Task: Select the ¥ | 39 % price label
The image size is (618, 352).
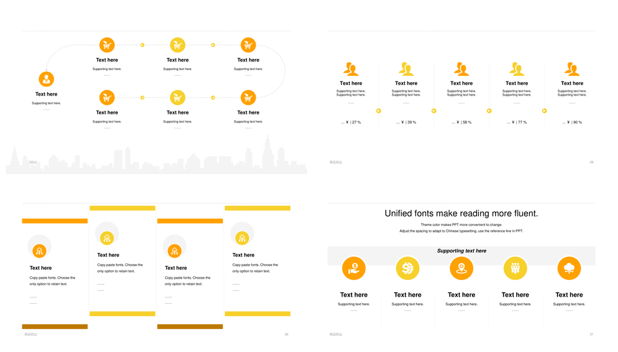Action: tap(406, 122)
